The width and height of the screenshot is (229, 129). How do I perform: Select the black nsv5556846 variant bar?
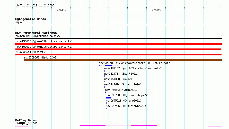pos(118,38)
